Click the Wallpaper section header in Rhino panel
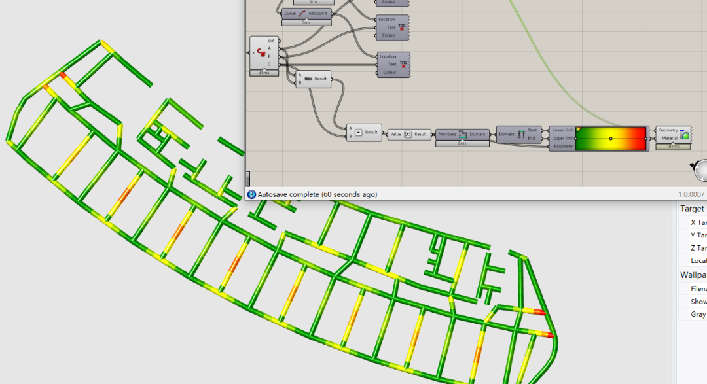Image resolution: width=707 pixels, height=384 pixels. coord(693,275)
